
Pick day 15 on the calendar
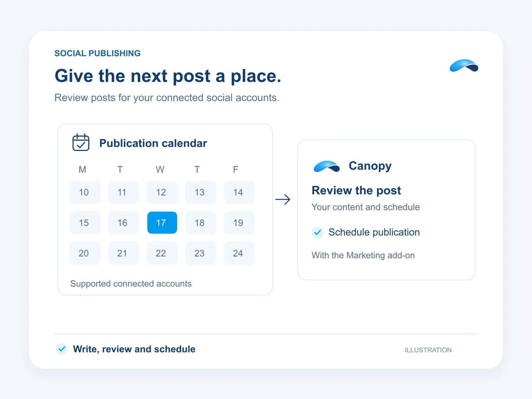[85, 223]
